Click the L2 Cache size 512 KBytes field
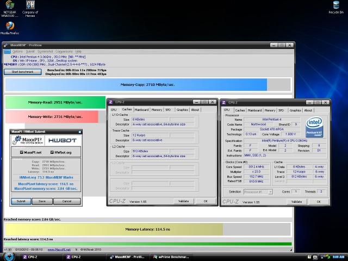The height and width of the screenshot is (261, 348). [151, 151]
